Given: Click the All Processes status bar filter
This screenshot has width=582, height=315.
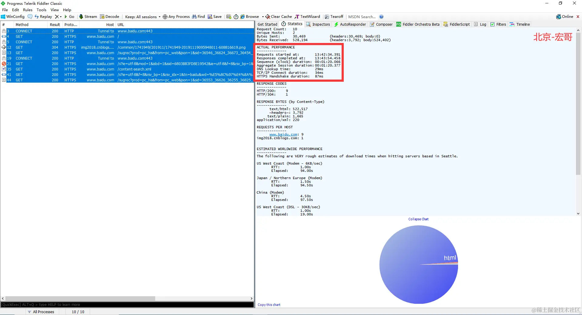Looking at the screenshot, I should pos(41,312).
